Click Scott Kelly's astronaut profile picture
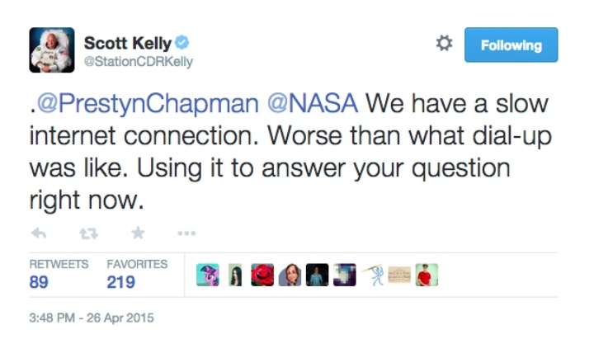The height and width of the screenshot is (358, 594). [x=52, y=49]
